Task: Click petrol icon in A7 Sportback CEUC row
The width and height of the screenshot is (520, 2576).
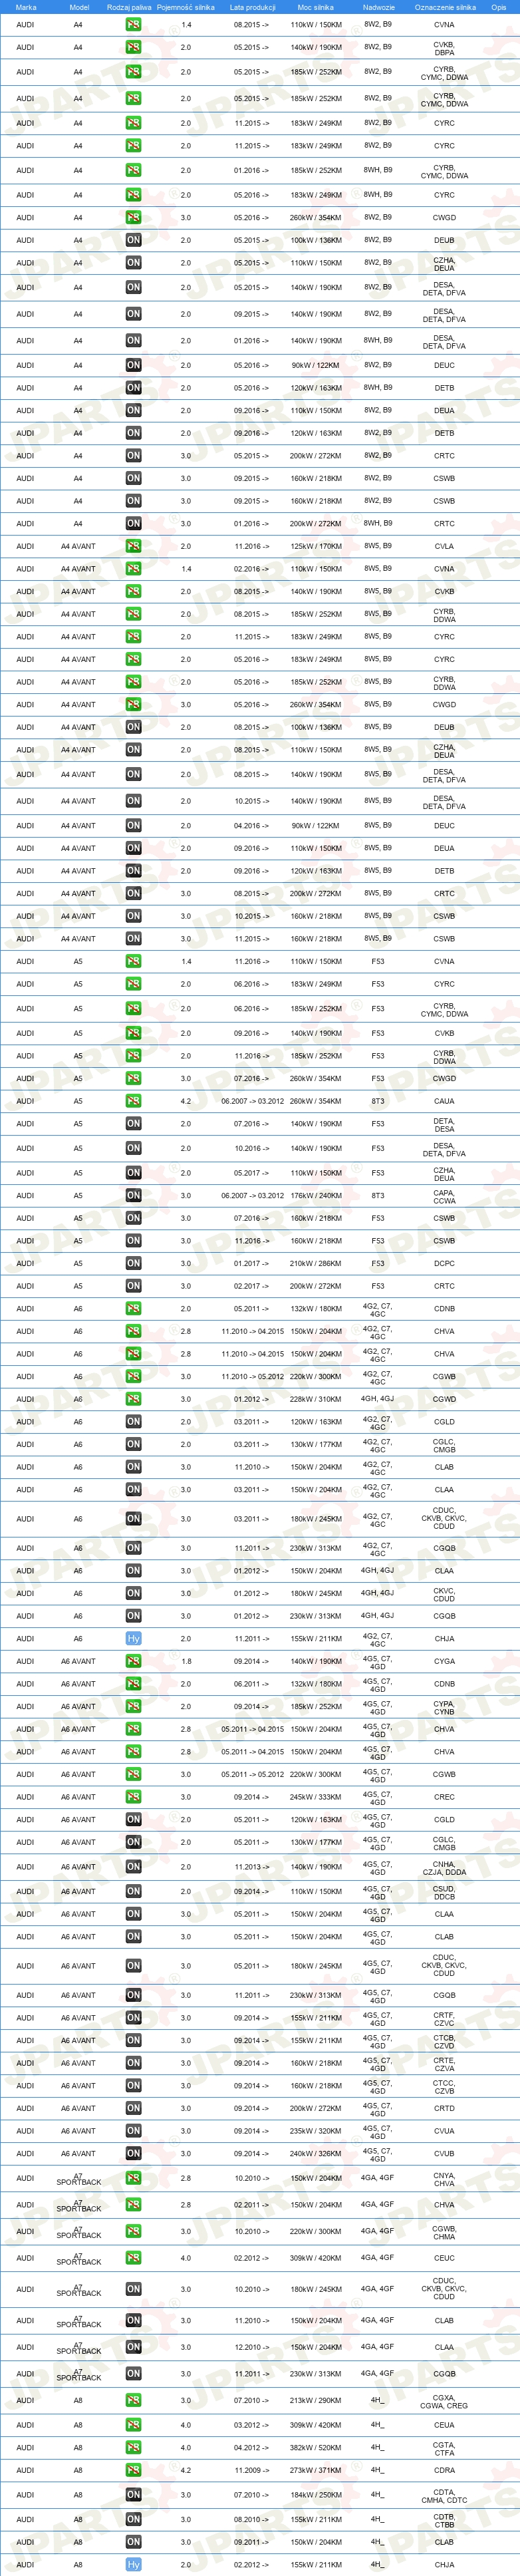Action: (133, 2257)
